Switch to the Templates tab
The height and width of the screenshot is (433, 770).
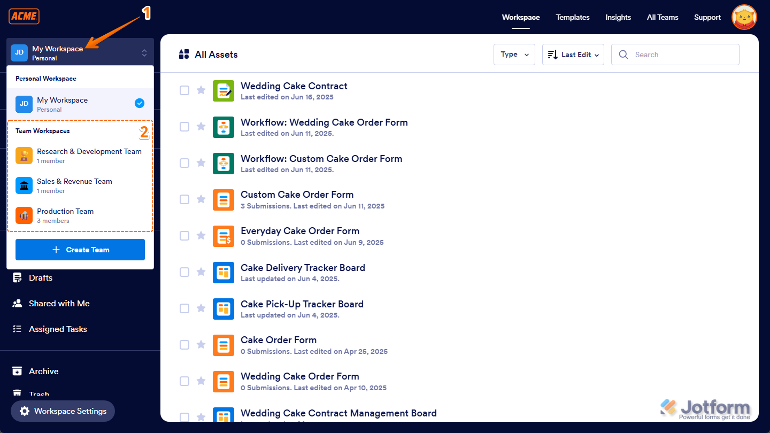pos(573,17)
